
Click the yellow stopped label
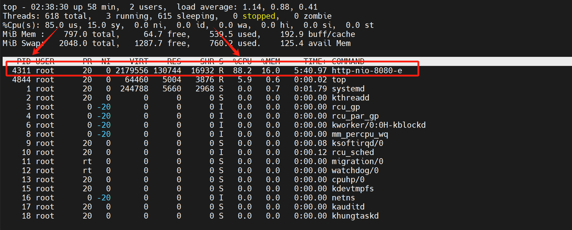pos(259,16)
